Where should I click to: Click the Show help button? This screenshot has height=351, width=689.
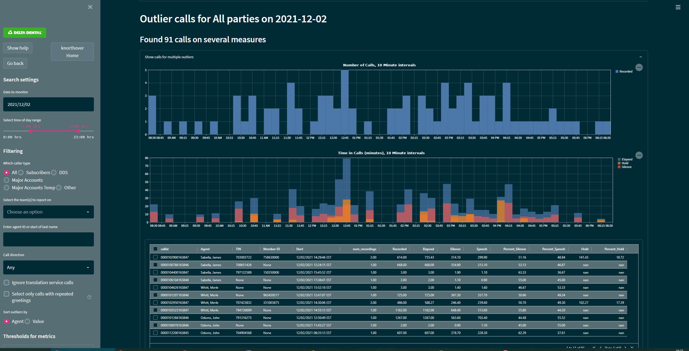(x=18, y=48)
